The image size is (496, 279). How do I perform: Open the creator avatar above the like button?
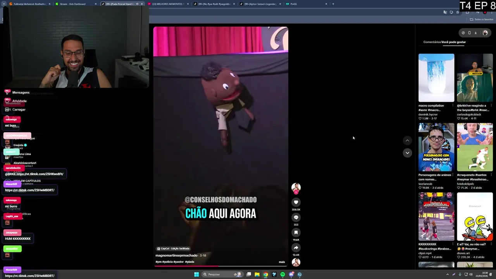point(296,188)
